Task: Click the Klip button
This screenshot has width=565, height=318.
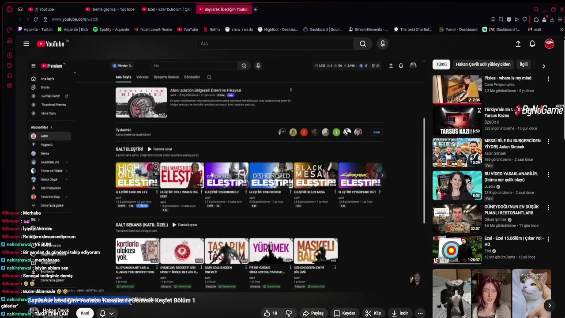Action: tap(373, 313)
